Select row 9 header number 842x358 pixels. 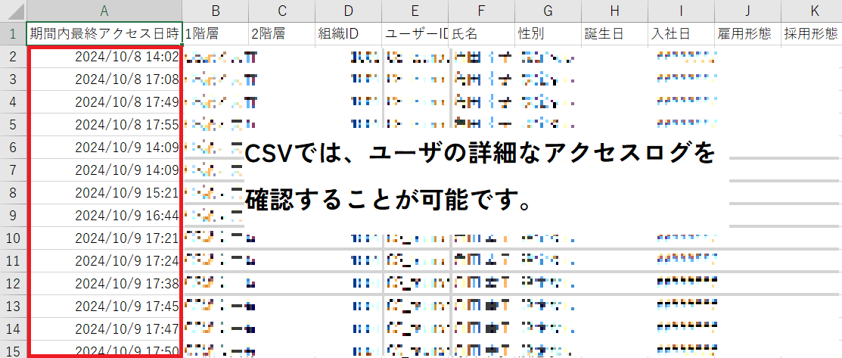point(13,215)
